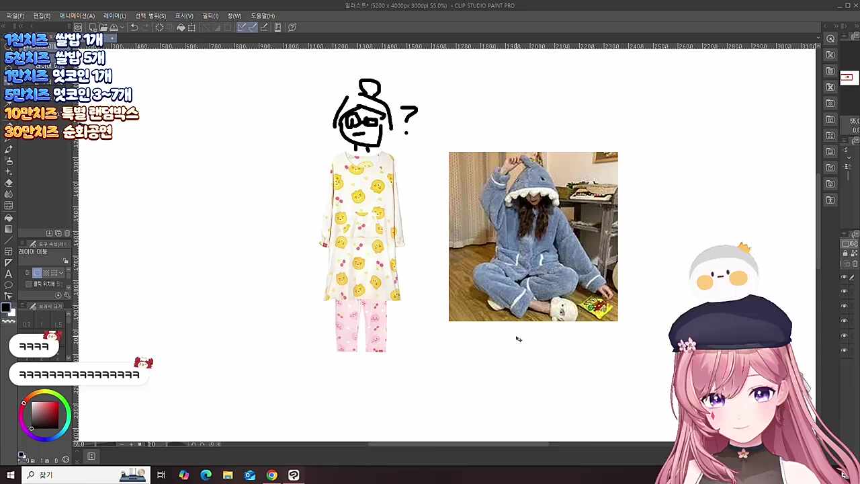
Task: Toggle Snap to Grid
Action: pyautogui.click(x=264, y=28)
